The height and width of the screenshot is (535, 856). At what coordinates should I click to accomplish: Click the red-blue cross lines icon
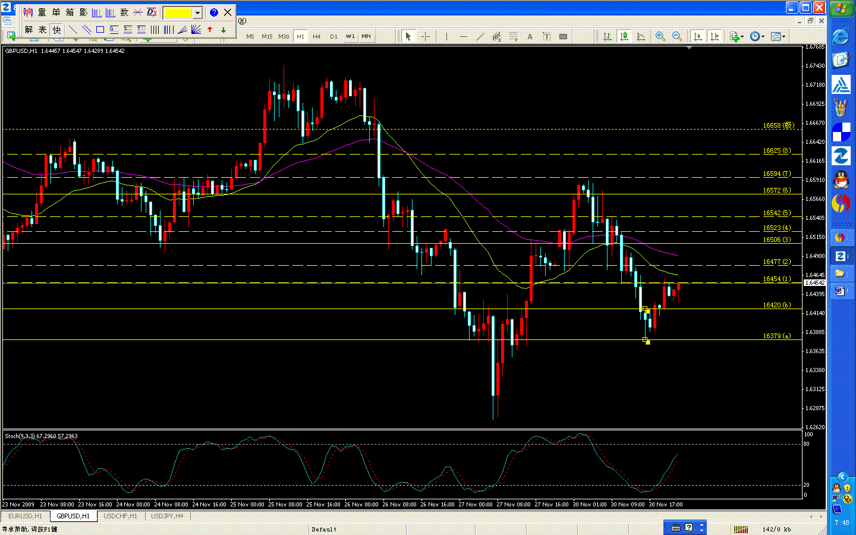[138, 12]
